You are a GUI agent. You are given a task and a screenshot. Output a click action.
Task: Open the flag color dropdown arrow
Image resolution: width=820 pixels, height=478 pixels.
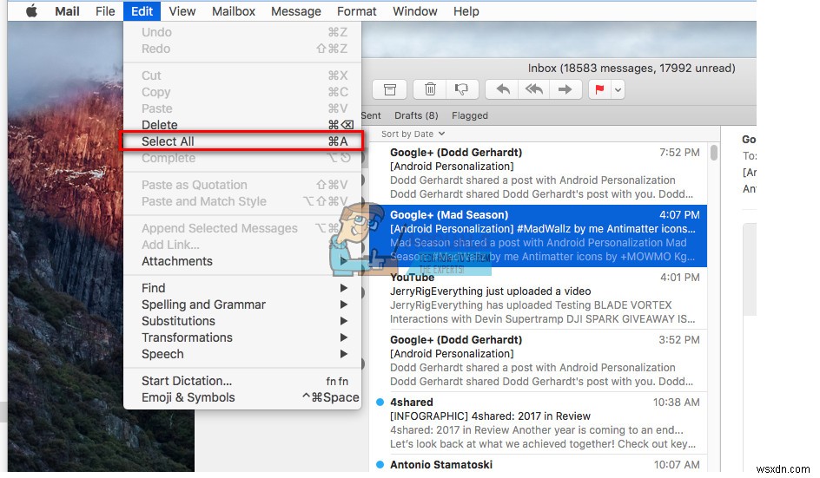(x=618, y=89)
